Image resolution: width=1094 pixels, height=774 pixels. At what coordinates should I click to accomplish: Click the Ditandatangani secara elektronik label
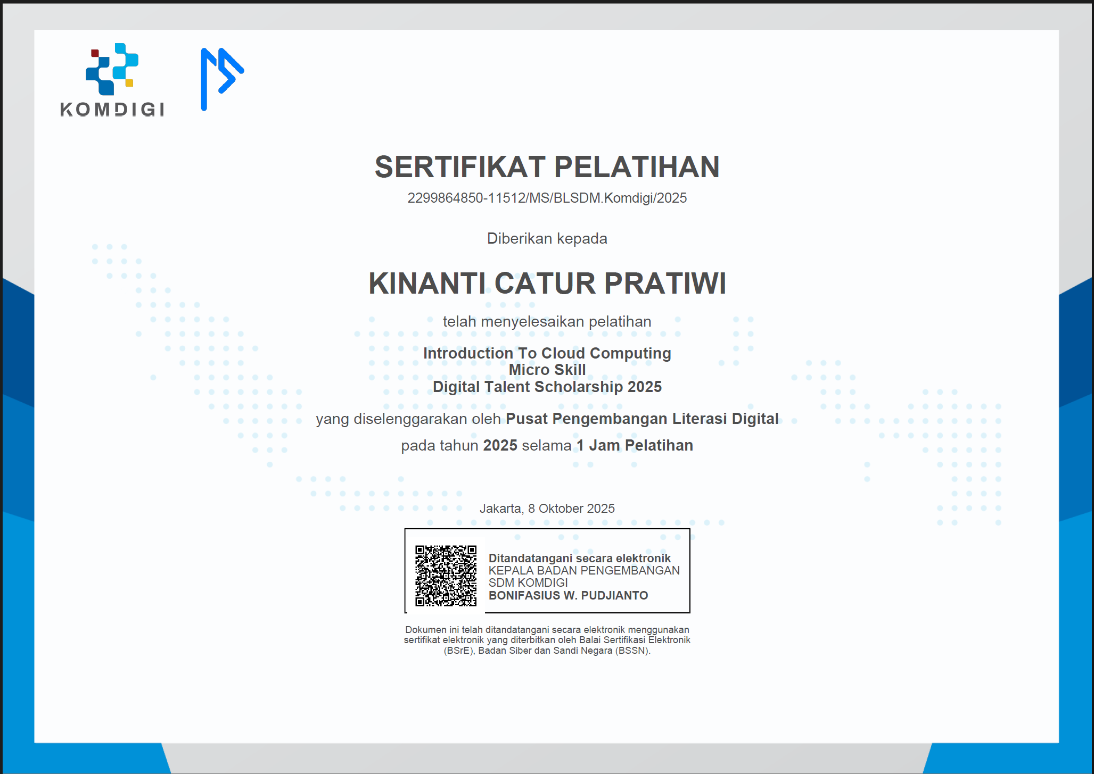coord(580,558)
